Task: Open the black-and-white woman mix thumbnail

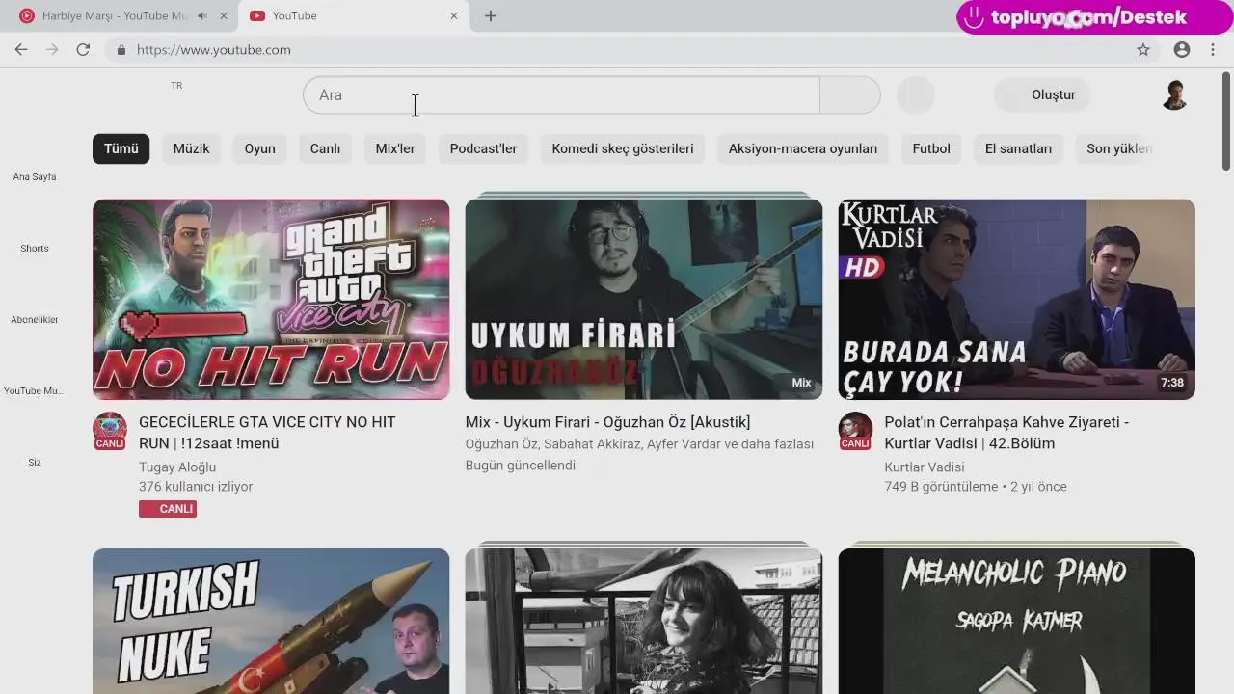Action: point(644,622)
